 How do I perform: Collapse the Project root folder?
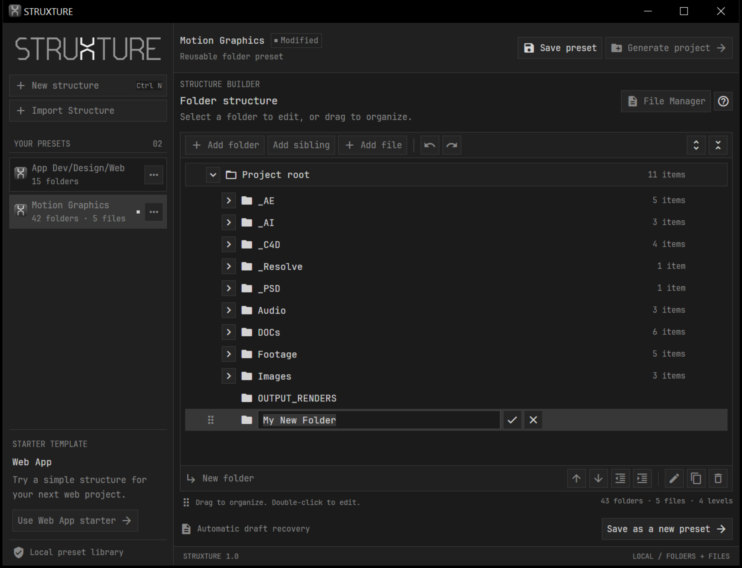point(213,175)
